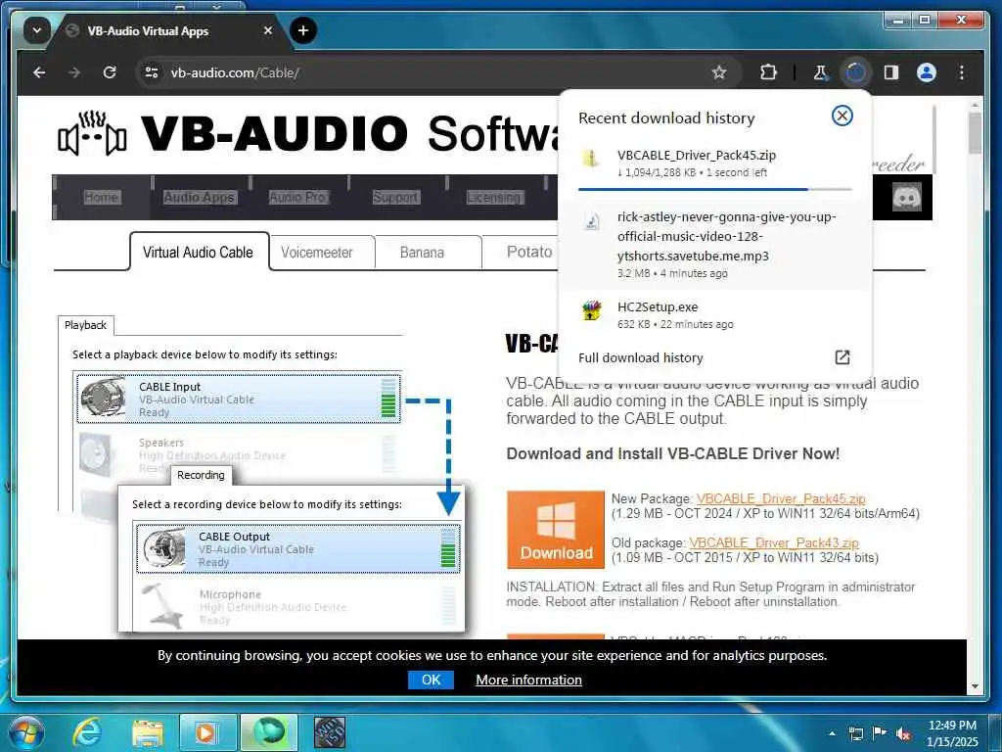Click the muted volume tray icon
This screenshot has height=752, width=1002.
[903, 734]
